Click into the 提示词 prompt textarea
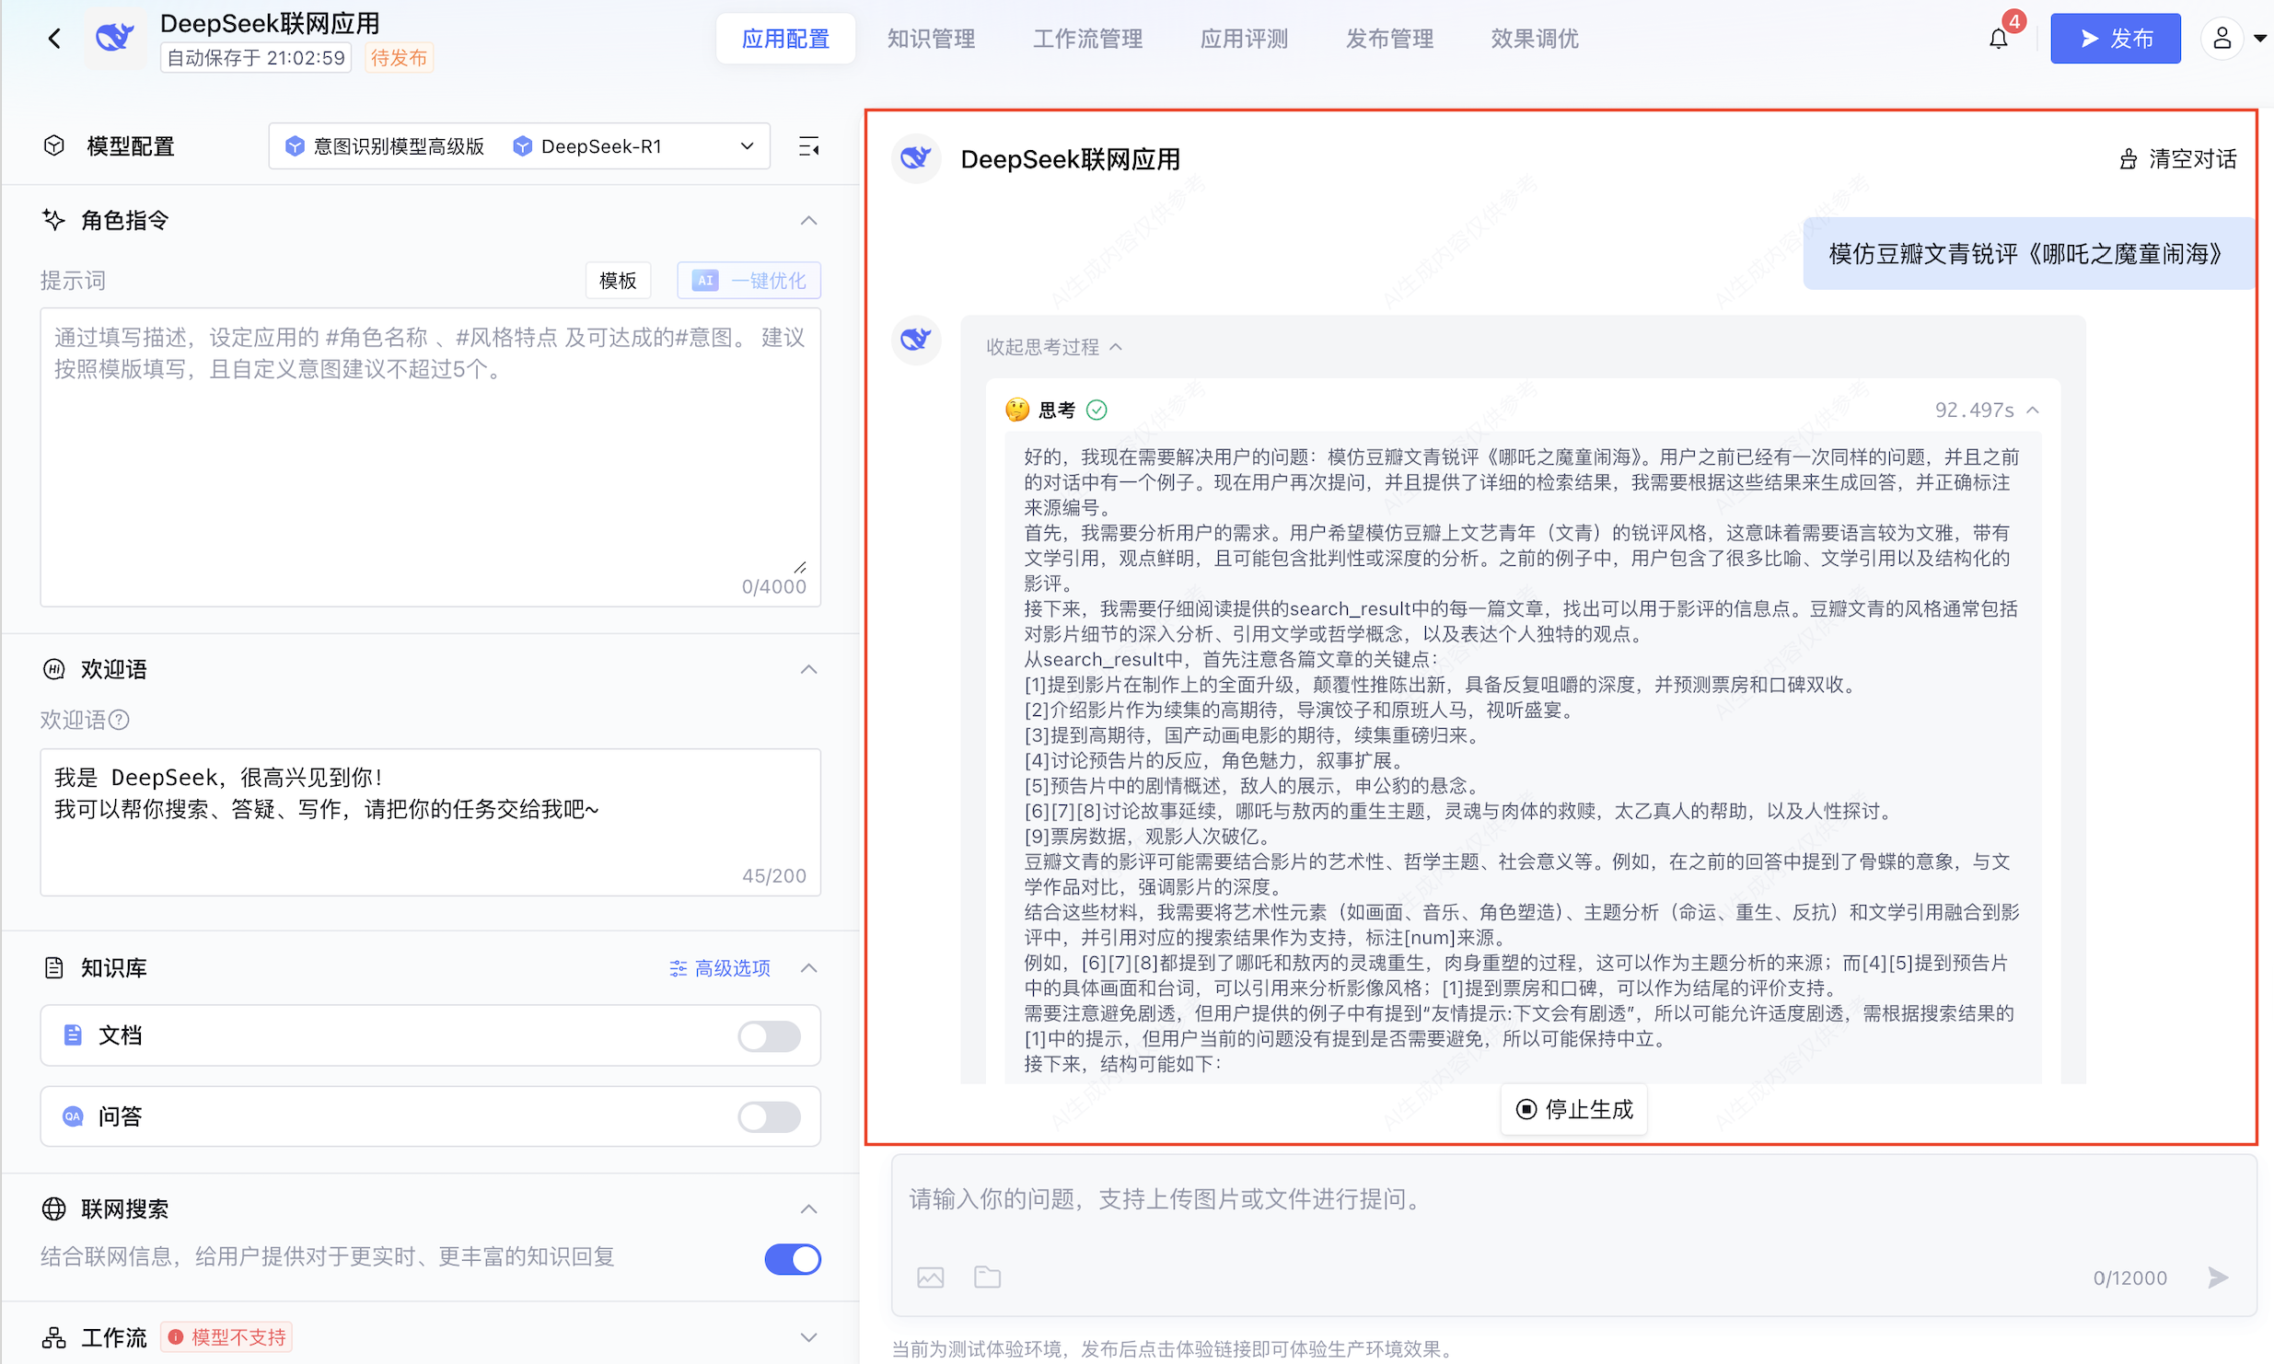 coord(430,457)
